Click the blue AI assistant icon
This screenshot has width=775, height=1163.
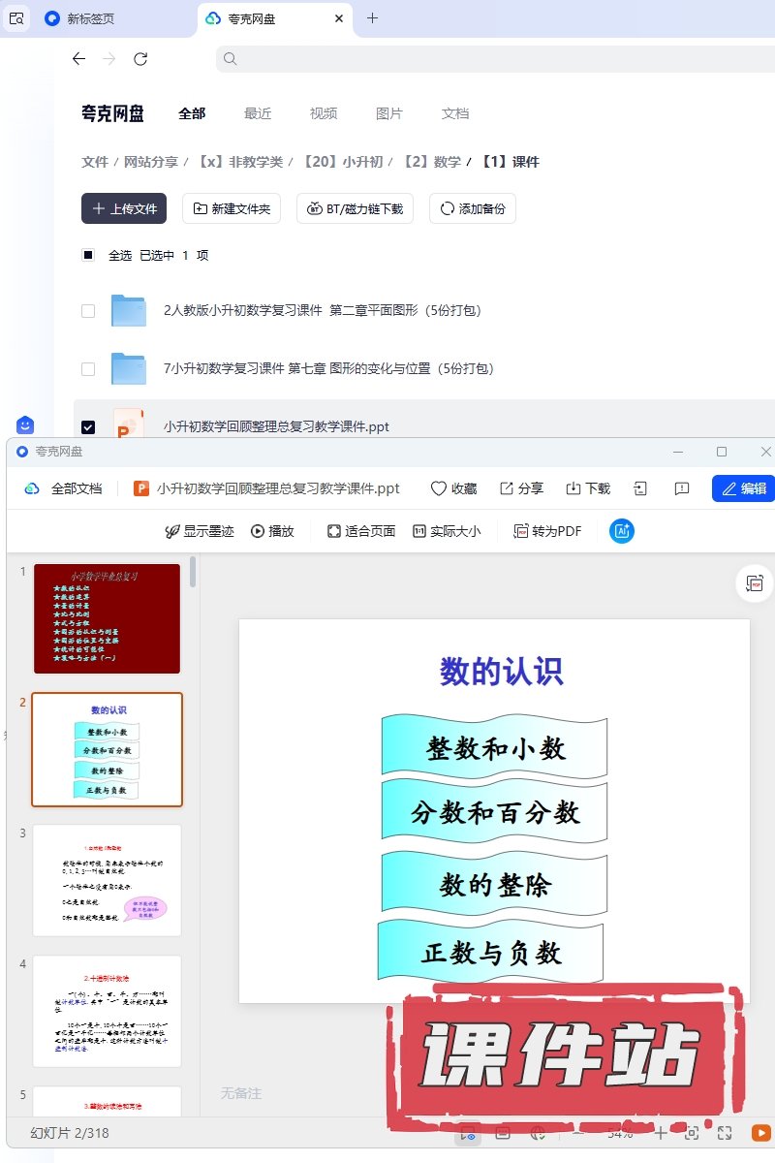(x=622, y=531)
